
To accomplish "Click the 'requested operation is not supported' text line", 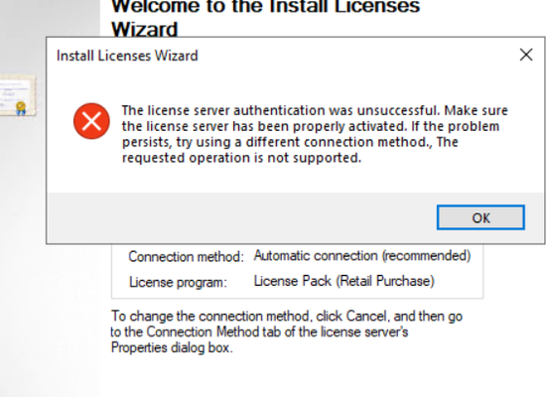I will click(x=241, y=158).
